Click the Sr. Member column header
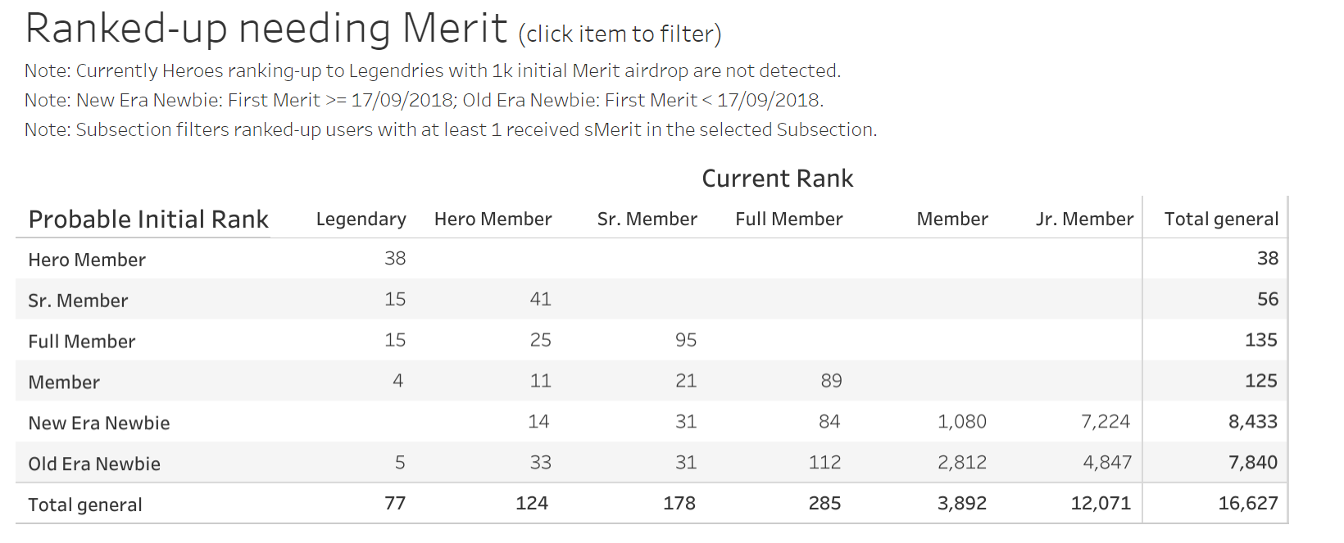Screen dimensions: 1344x543 (x=647, y=219)
